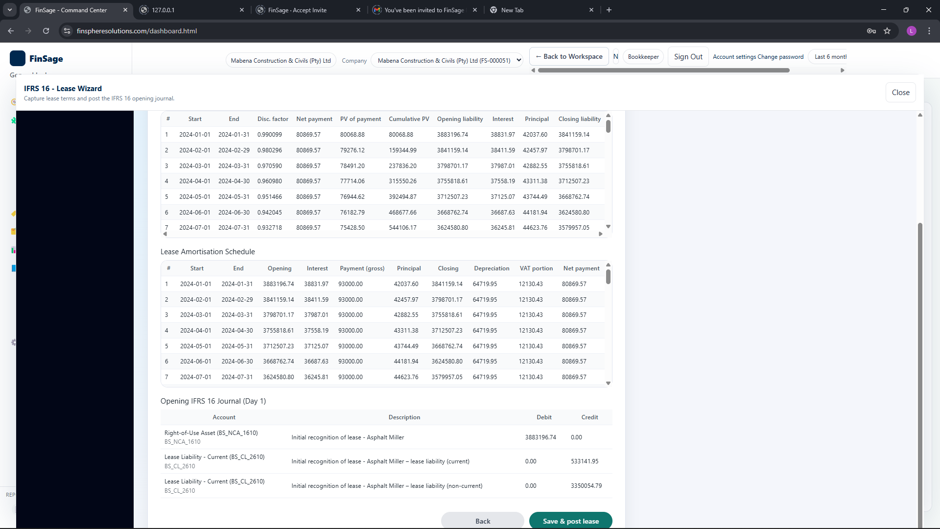
Task: Close the IFRS 16 Lease Wizard
Action: 900,93
